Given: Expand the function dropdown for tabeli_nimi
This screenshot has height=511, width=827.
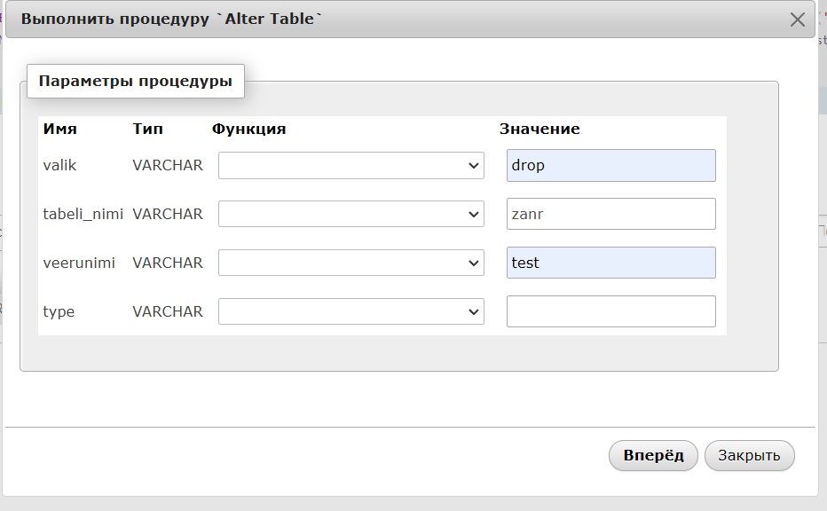Looking at the screenshot, I should pos(351,214).
